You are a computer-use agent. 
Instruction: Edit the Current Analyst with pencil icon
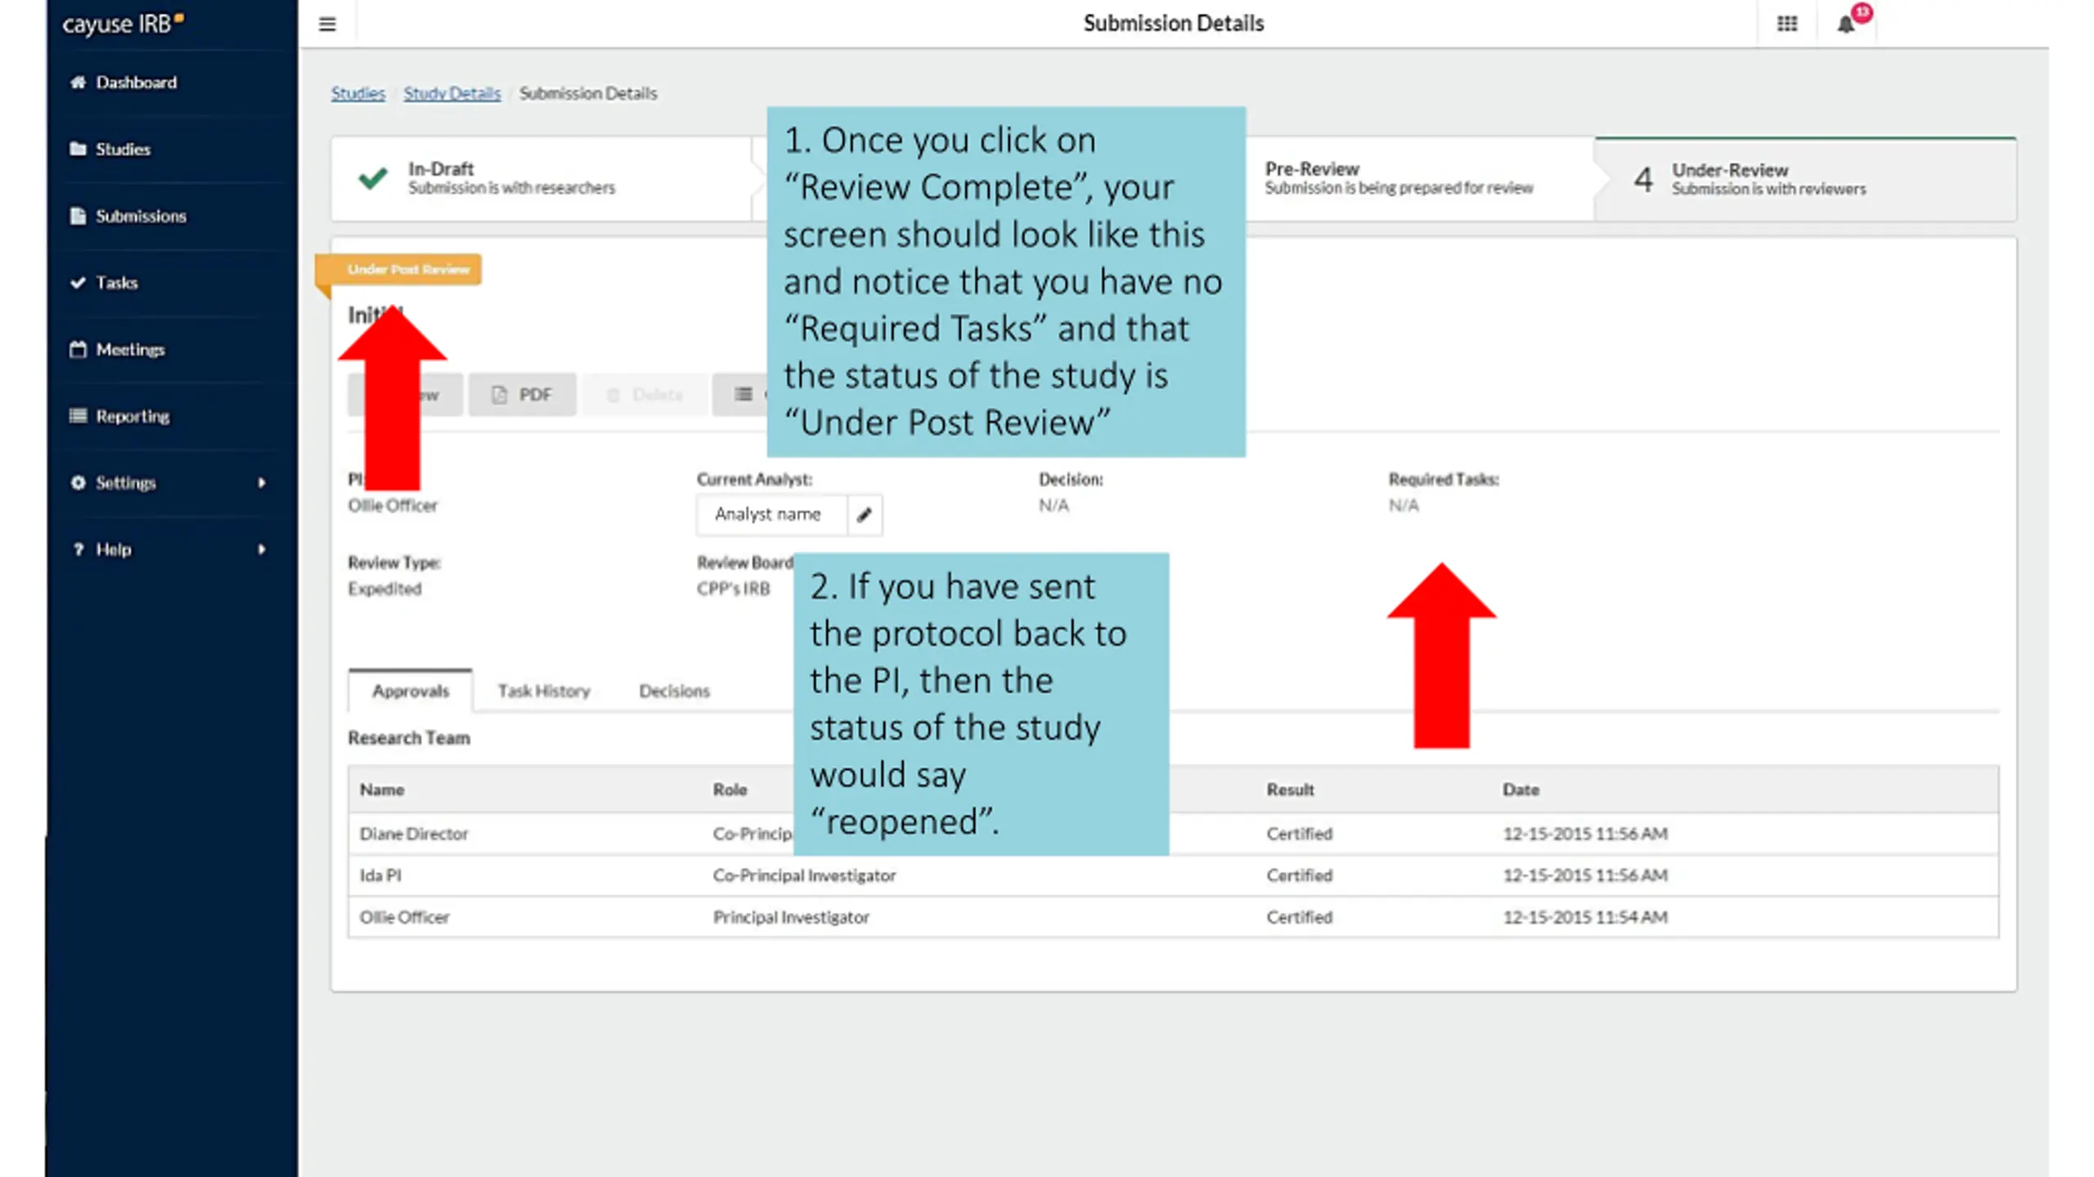865,515
